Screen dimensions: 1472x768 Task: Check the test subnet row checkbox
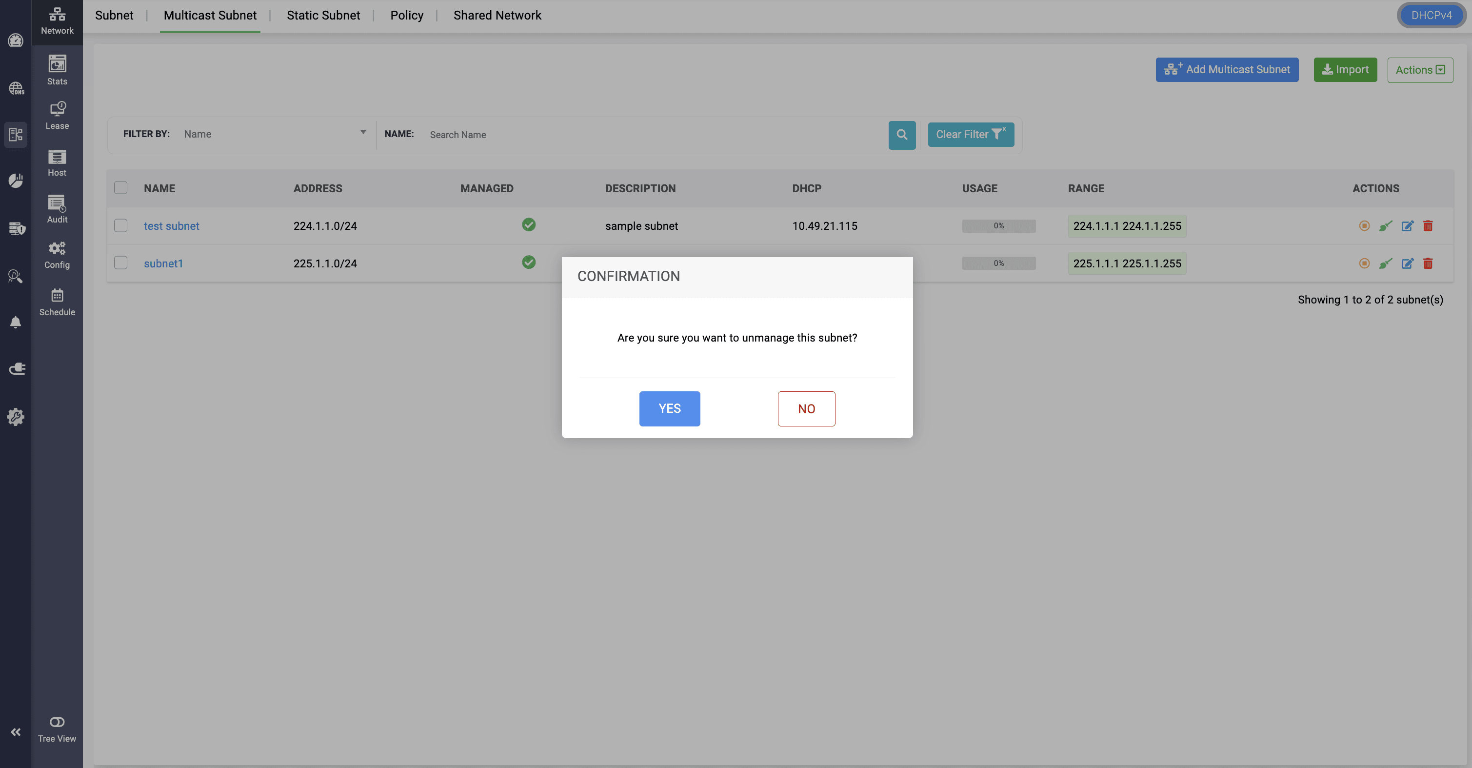click(120, 226)
